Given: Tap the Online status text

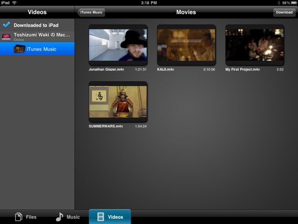Looking at the screenshot, I should pyautogui.click(x=19, y=40).
